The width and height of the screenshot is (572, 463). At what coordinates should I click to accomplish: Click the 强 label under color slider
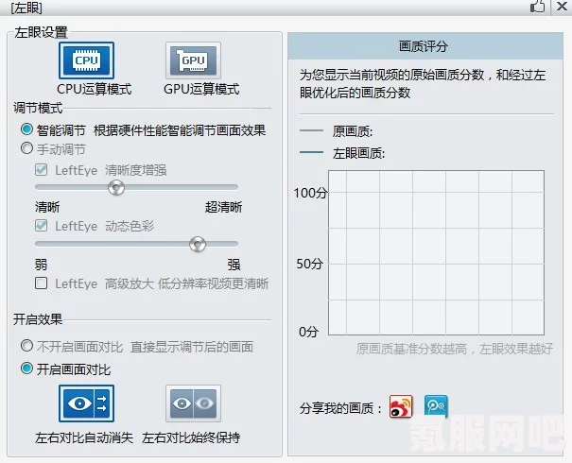(234, 265)
